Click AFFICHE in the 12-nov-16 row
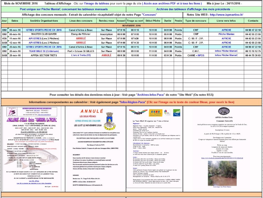The width and height of the screenshot is (263, 198). (x=226, y=43)
